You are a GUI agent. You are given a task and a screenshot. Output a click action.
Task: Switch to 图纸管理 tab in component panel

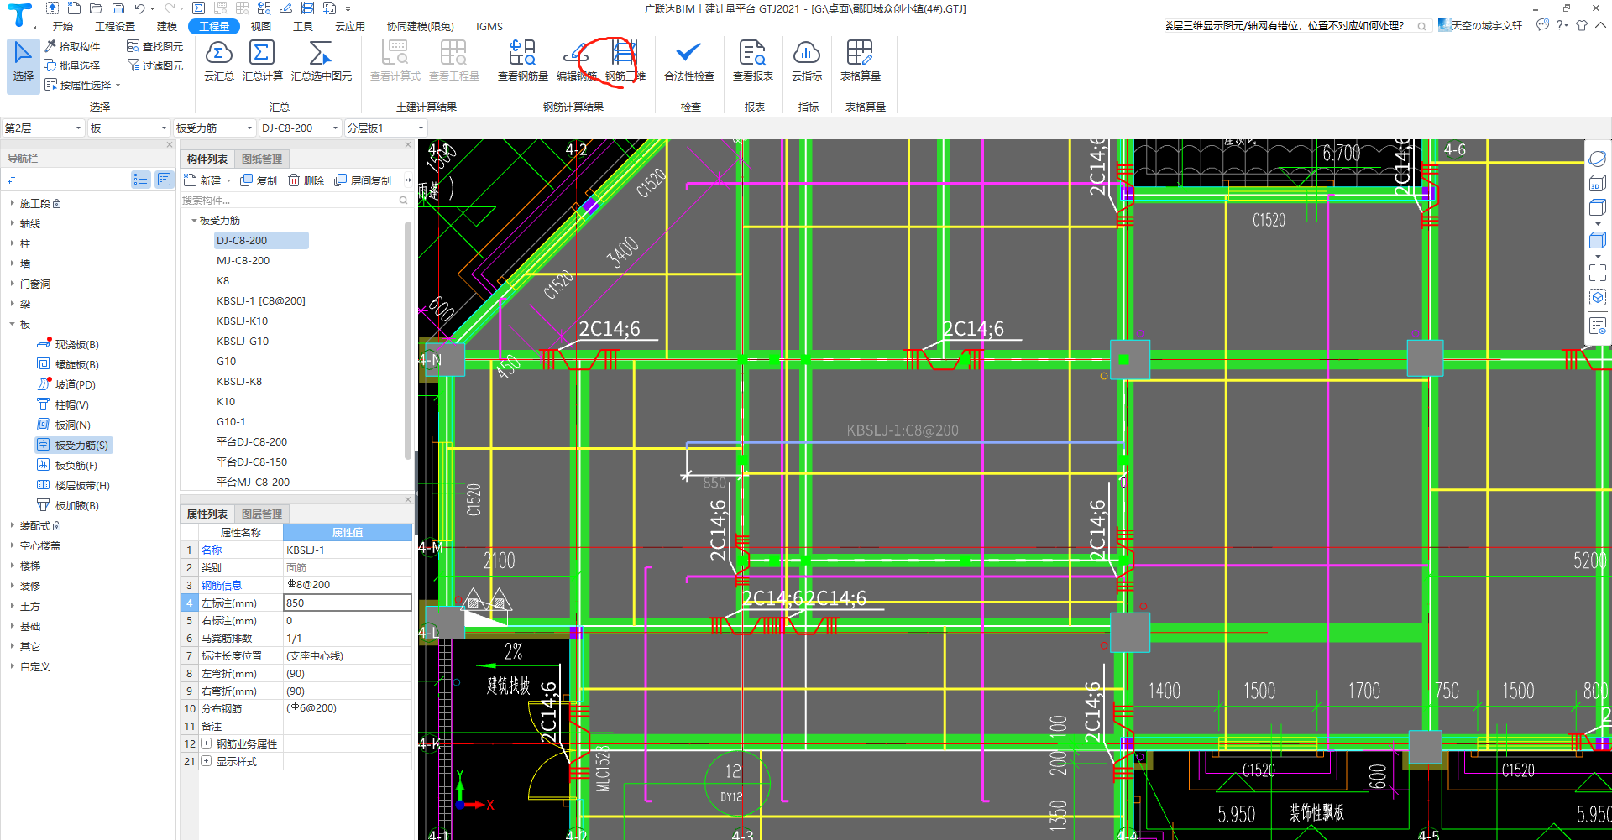(262, 159)
